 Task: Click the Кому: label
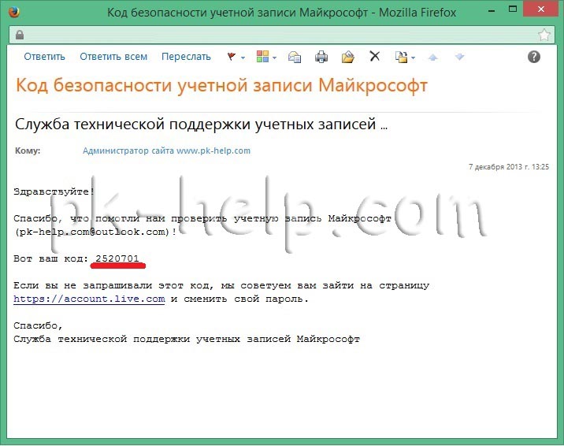tap(28, 151)
